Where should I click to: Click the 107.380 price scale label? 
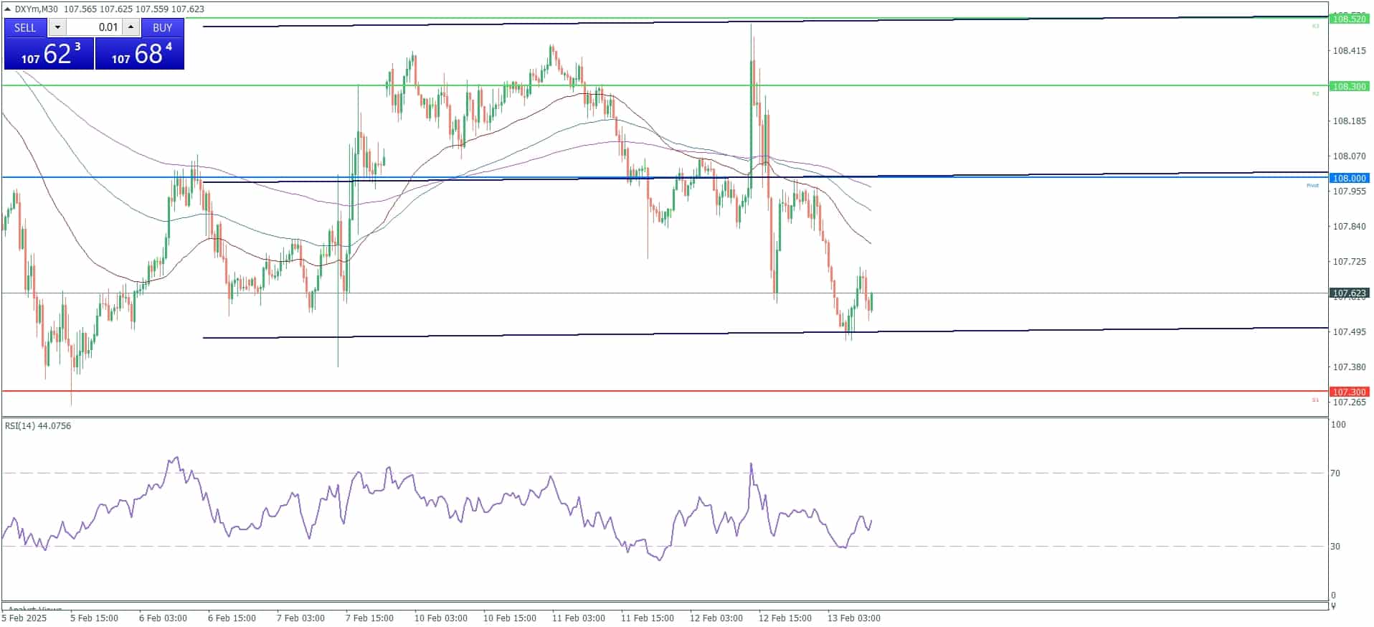coord(1349,367)
